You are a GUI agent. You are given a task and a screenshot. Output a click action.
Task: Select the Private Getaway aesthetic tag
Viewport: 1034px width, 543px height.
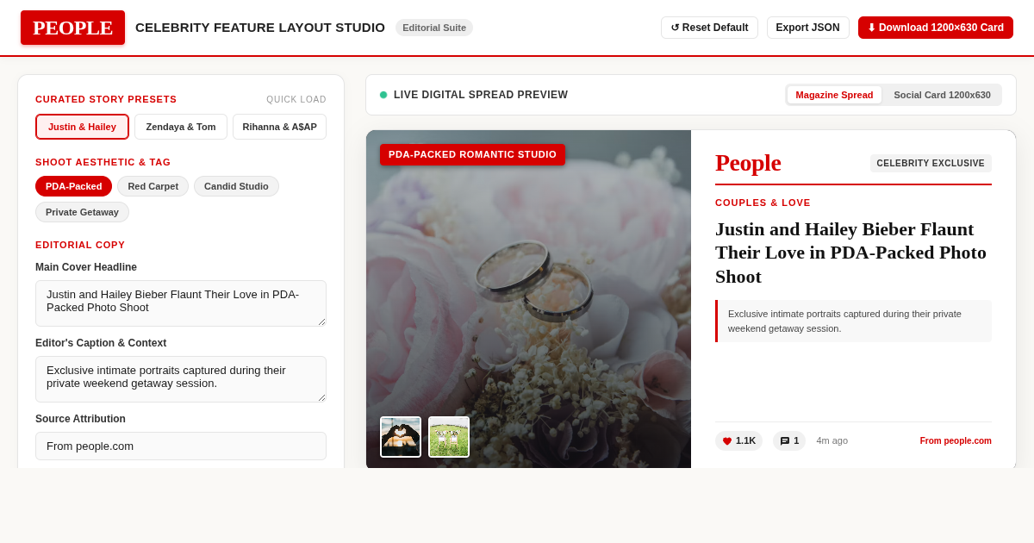[x=82, y=212]
